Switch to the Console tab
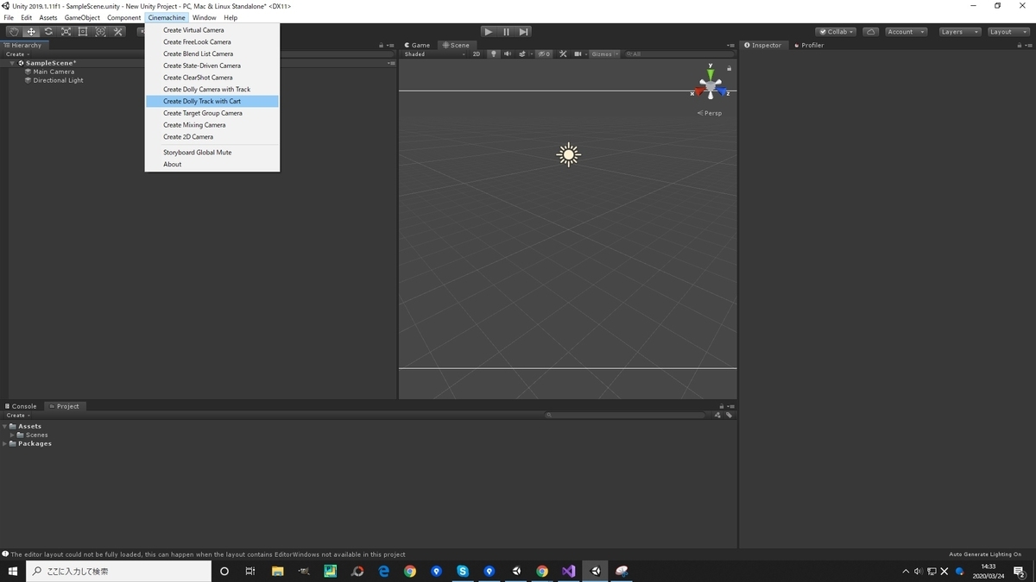The image size is (1036, 582). tap(21, 406)
